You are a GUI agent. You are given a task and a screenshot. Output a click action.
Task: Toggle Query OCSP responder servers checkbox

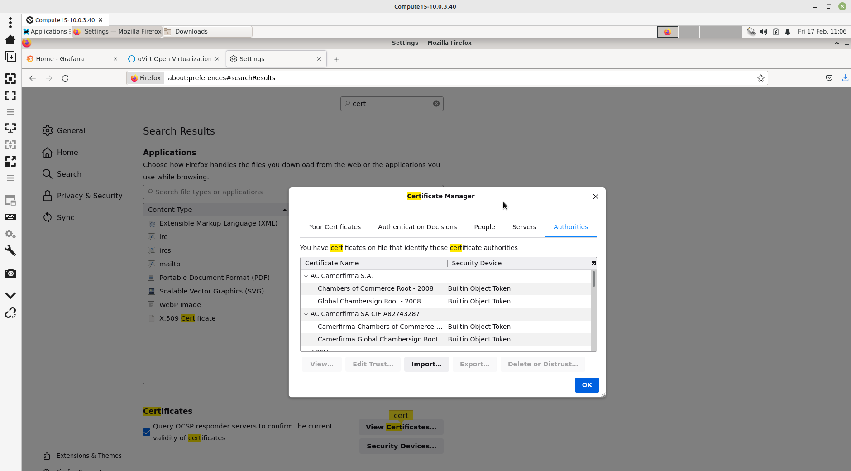click(147, 432)
